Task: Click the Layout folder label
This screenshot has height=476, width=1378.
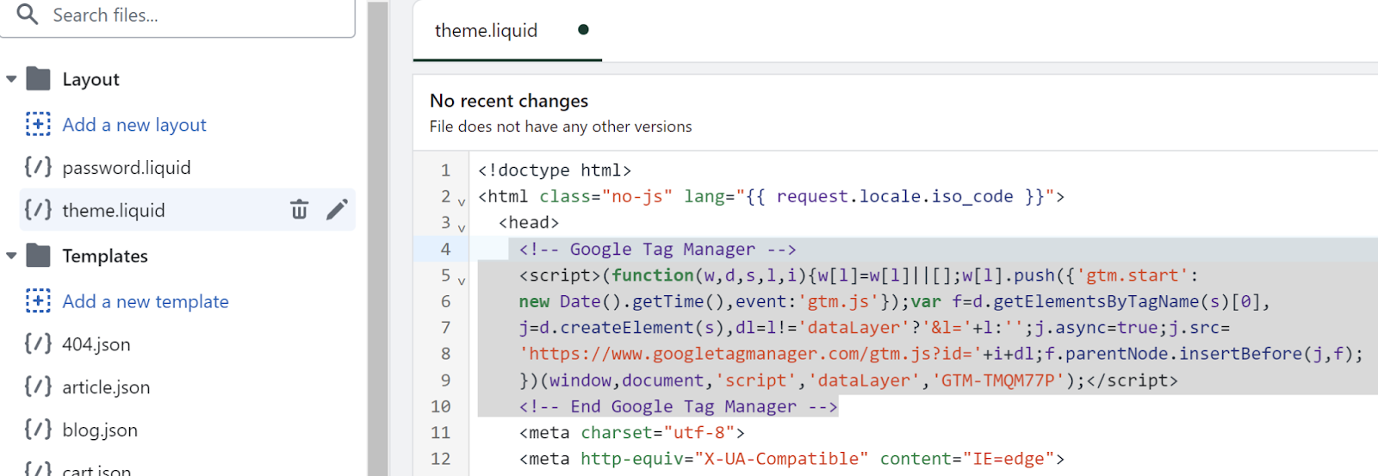Action: (x=90, y=79)
